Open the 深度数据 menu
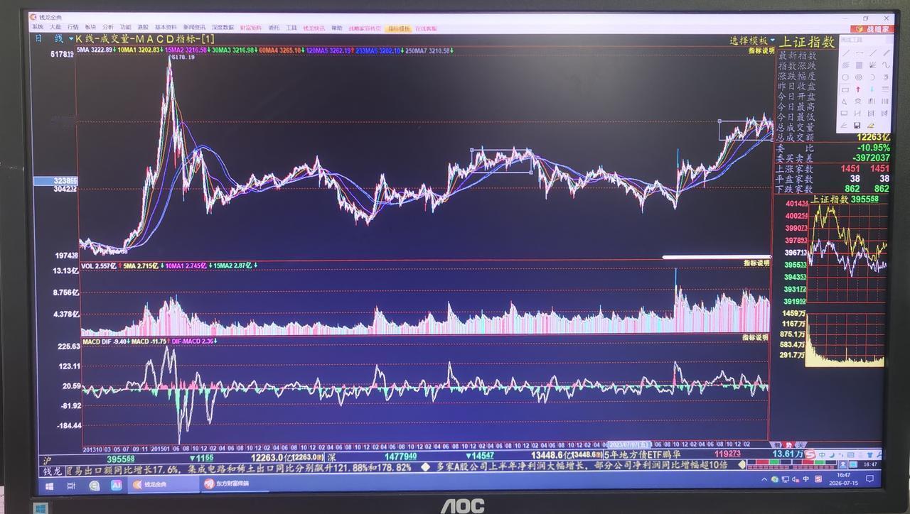Image resolution: width=910 pixels, height=514 pixels. click(x=223, y=28)
